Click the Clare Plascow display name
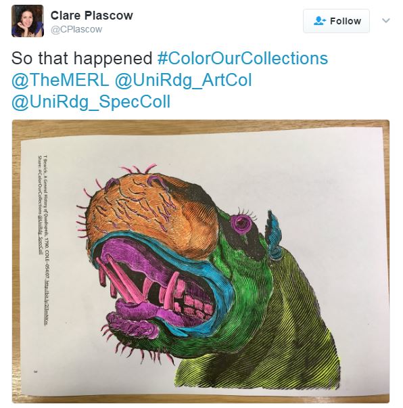The width and height of the screenshot is (403, 408). (x=91, y=16)
